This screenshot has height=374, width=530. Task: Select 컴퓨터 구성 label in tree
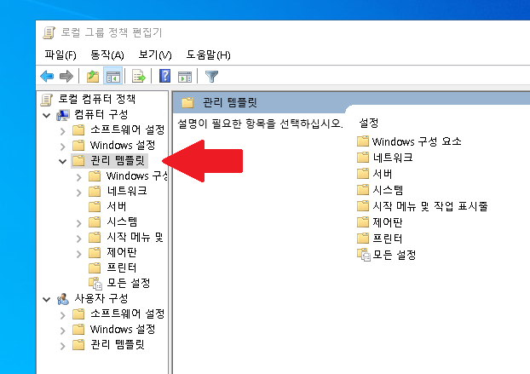click(x=101, y=114)
